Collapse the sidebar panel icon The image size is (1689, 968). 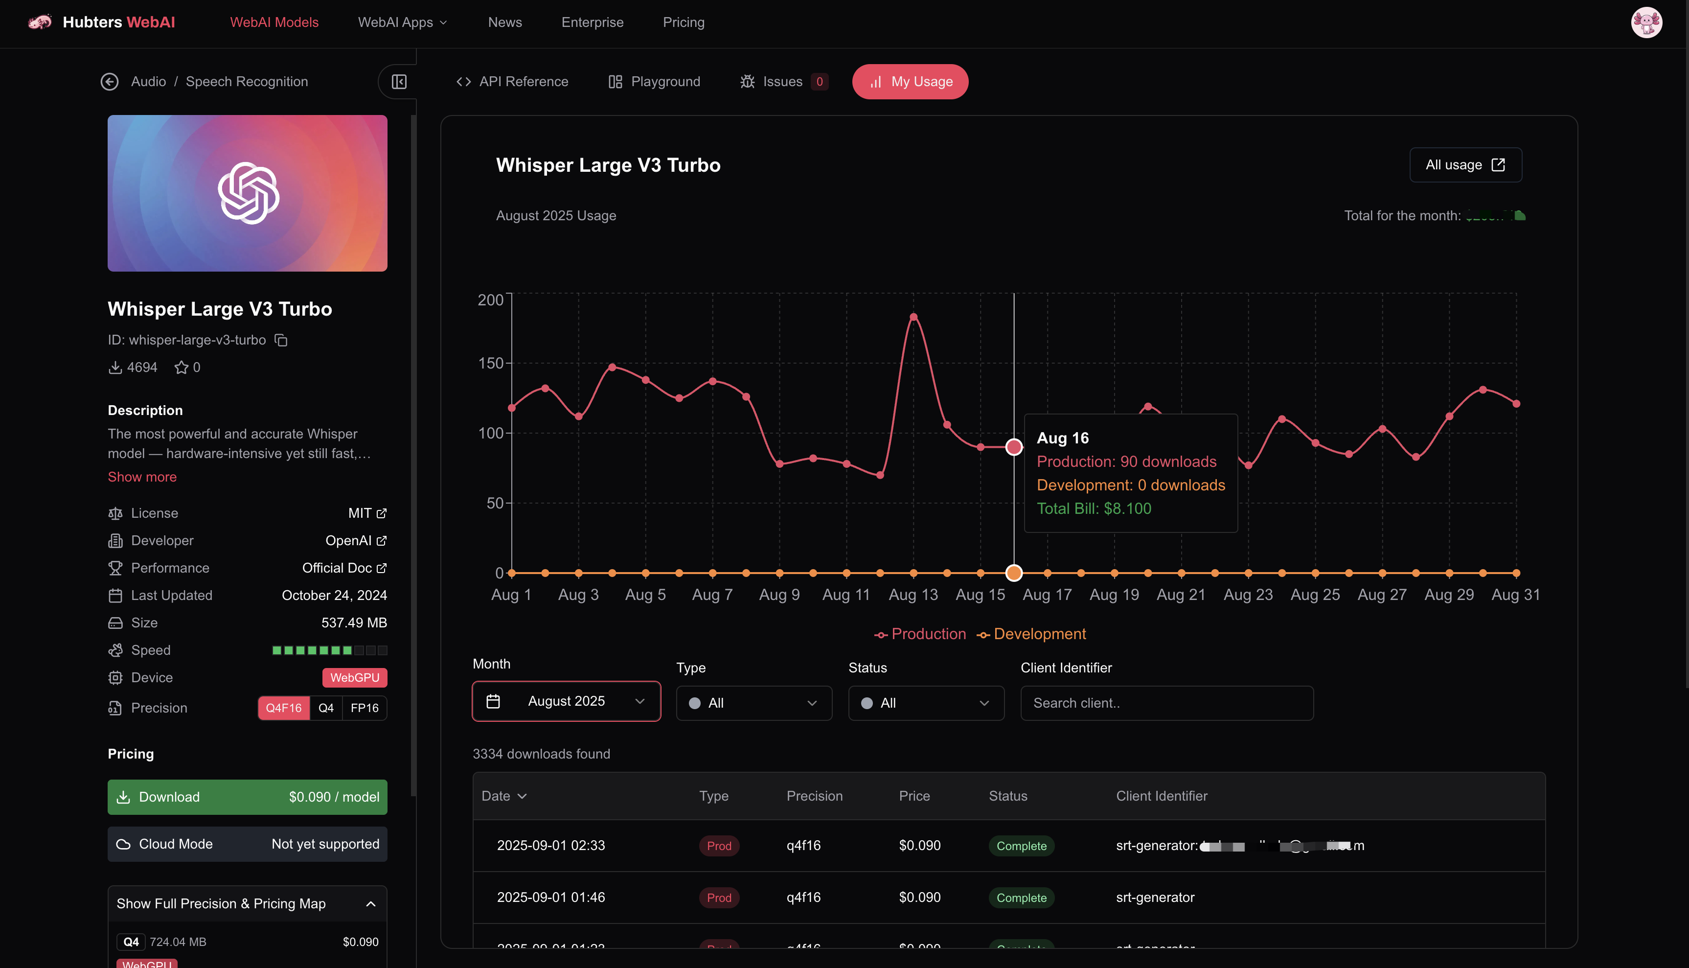click(x=399, y=82)
